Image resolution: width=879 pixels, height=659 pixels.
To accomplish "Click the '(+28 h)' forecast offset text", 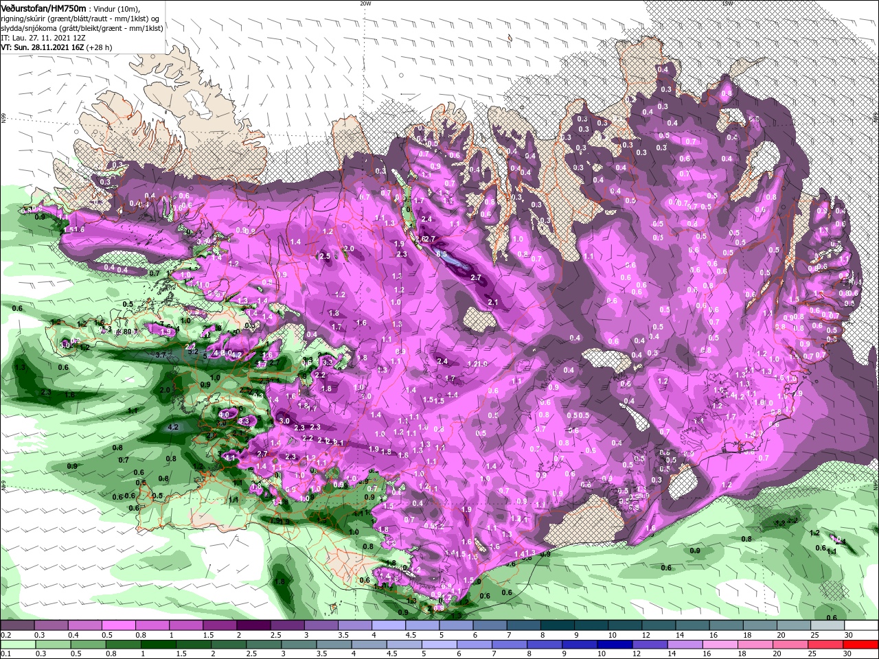I will click(100, 47).
